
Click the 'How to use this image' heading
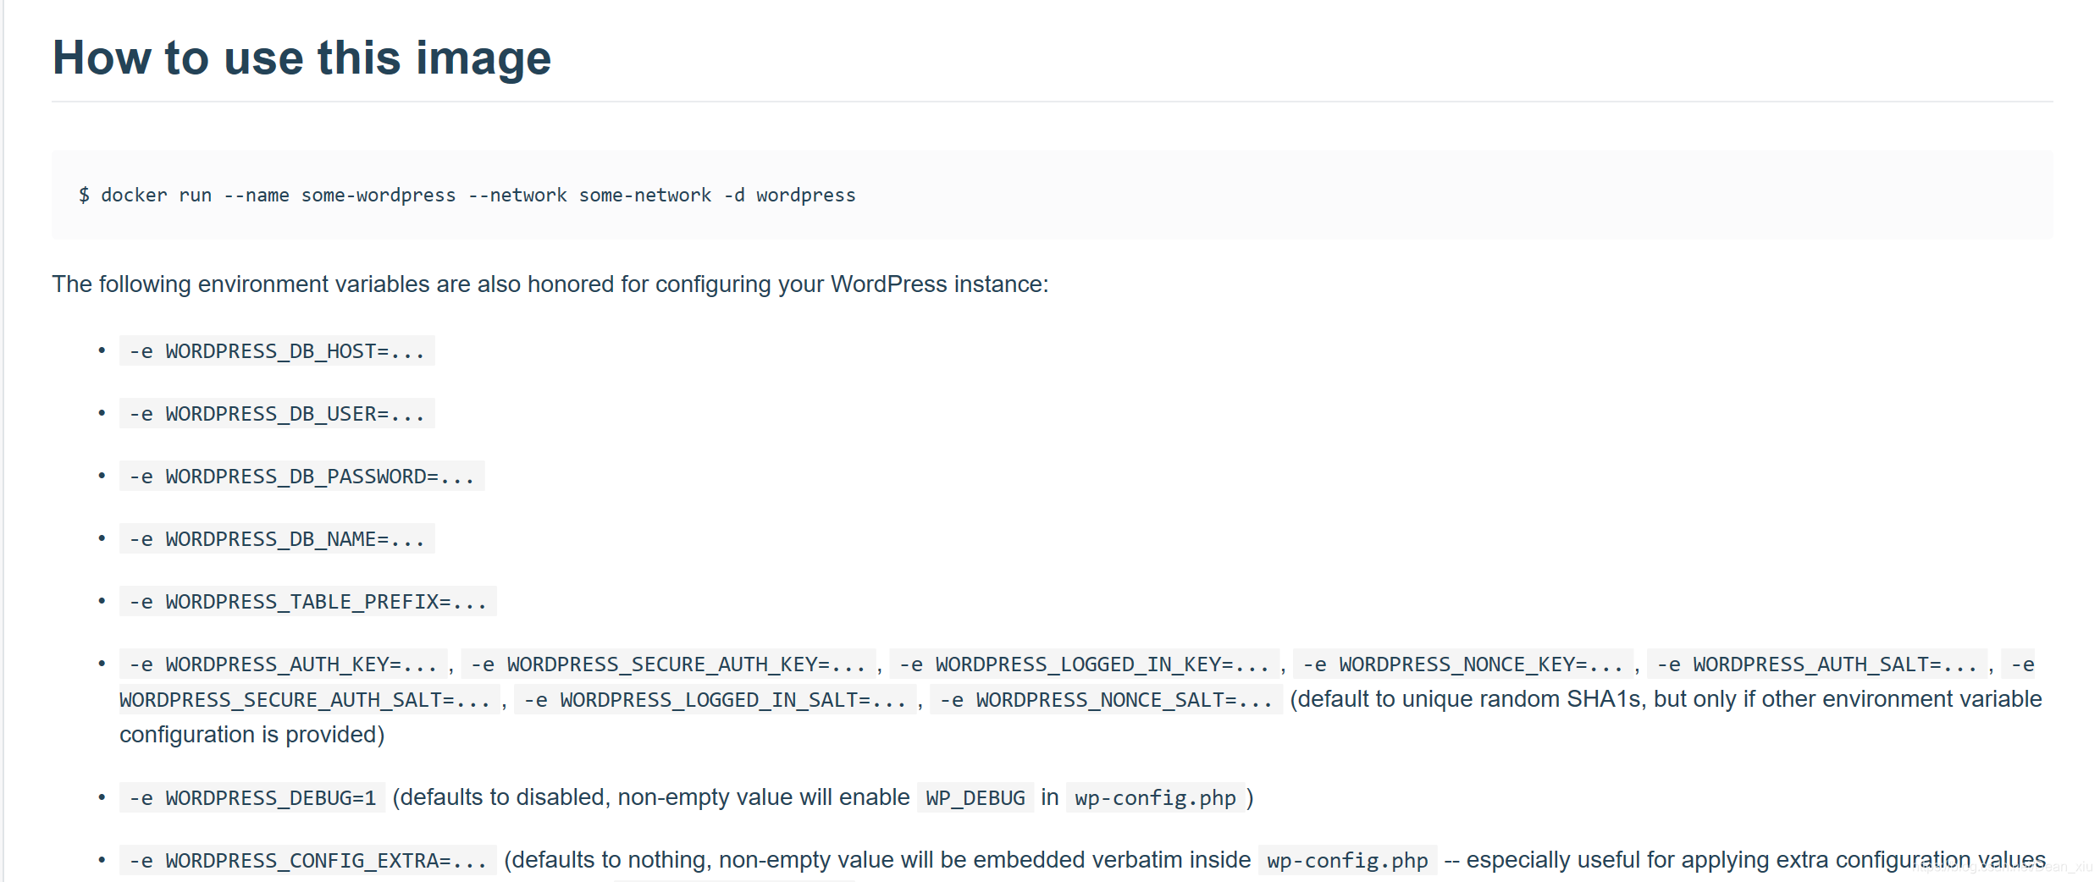pos(301,58)
